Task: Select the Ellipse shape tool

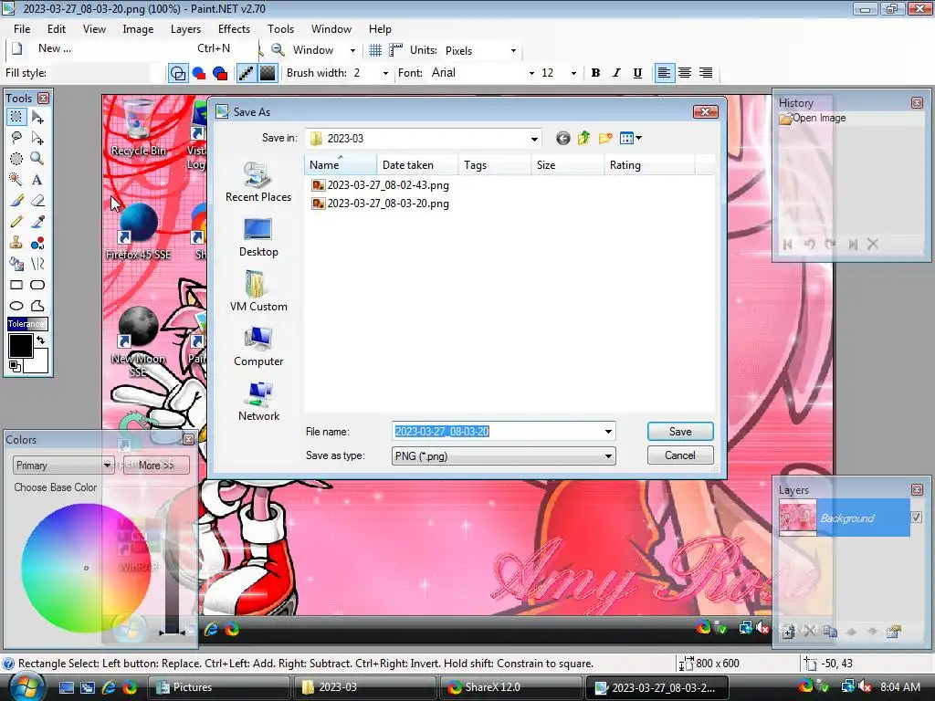Action: 16,306
